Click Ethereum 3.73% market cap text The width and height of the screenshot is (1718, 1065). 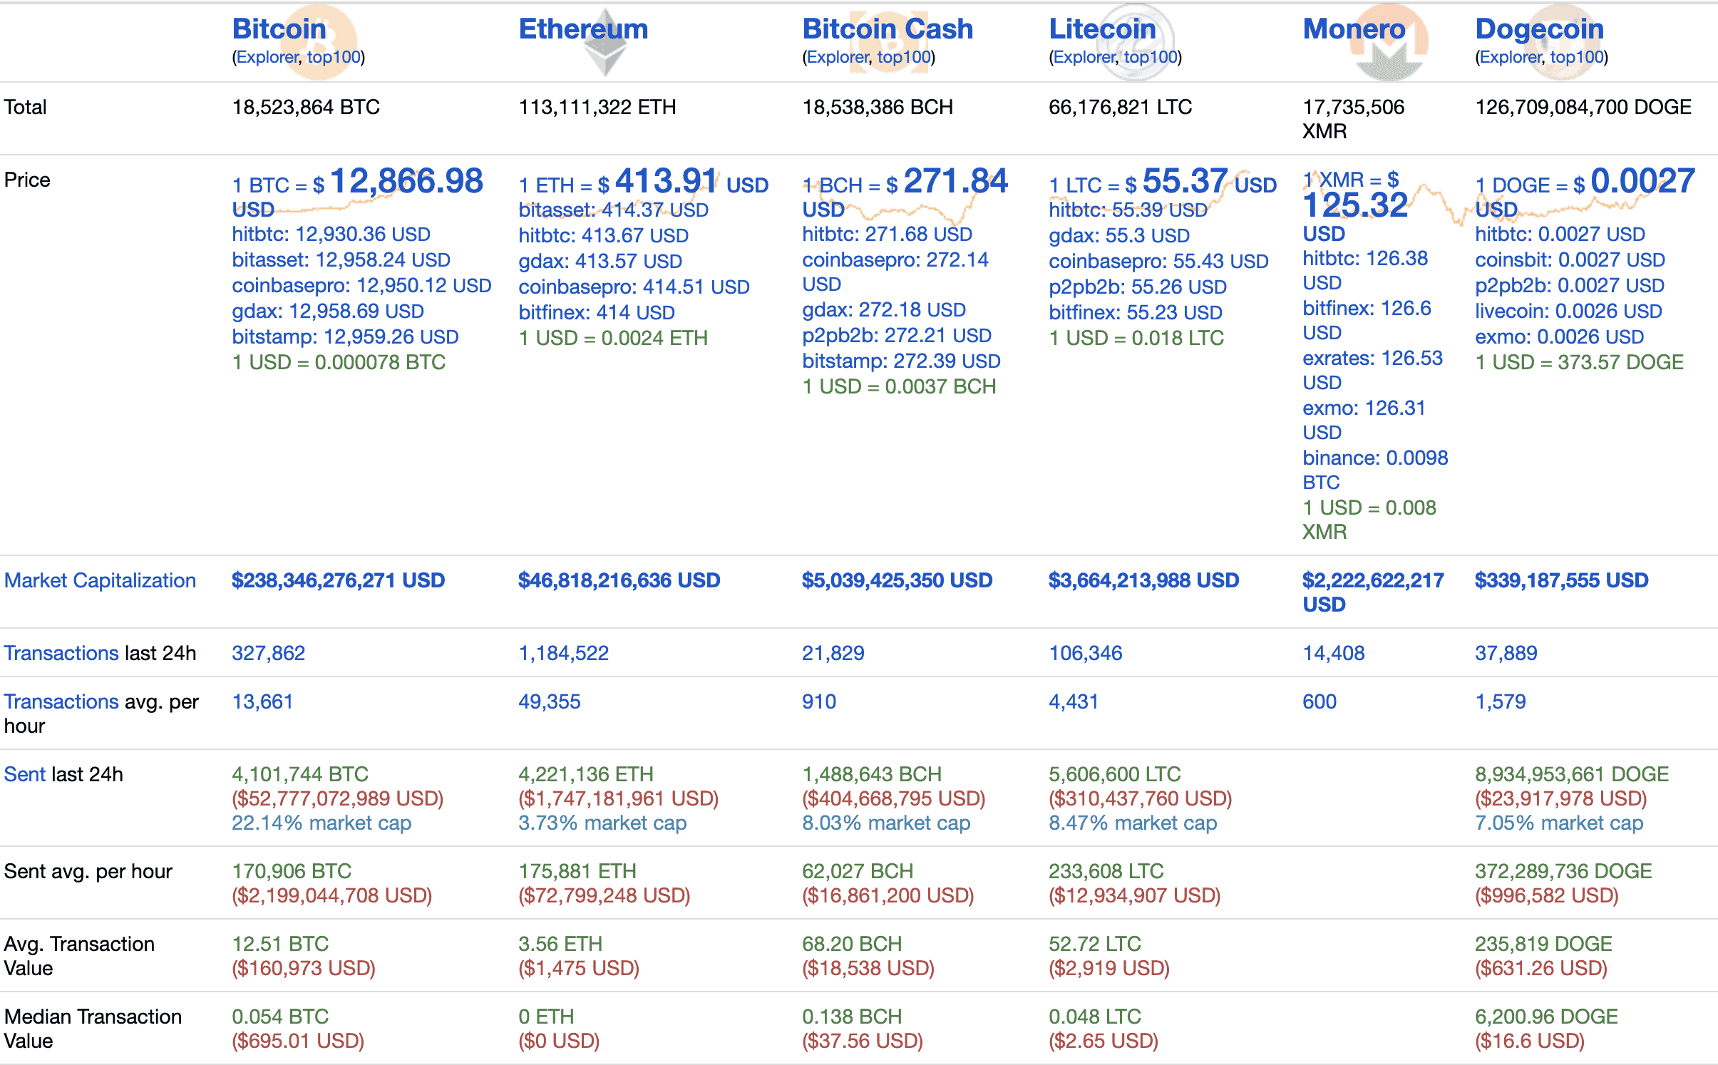click(602, 823)
